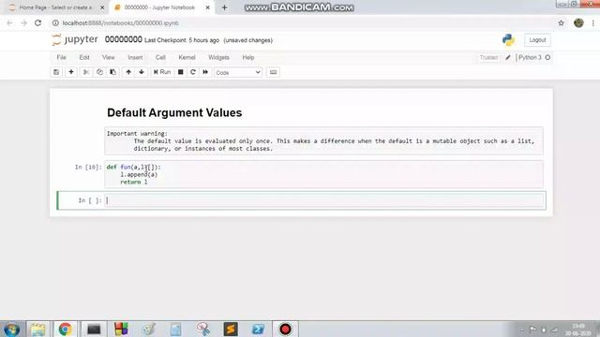Rename the notebook title 00000000
Screen dimensions: 600x337
[x=123, y=39]
